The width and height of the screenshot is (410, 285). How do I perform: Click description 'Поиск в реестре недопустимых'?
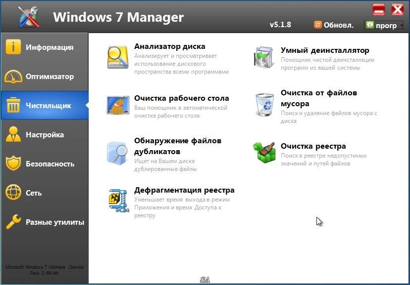(x=323, y=156)
